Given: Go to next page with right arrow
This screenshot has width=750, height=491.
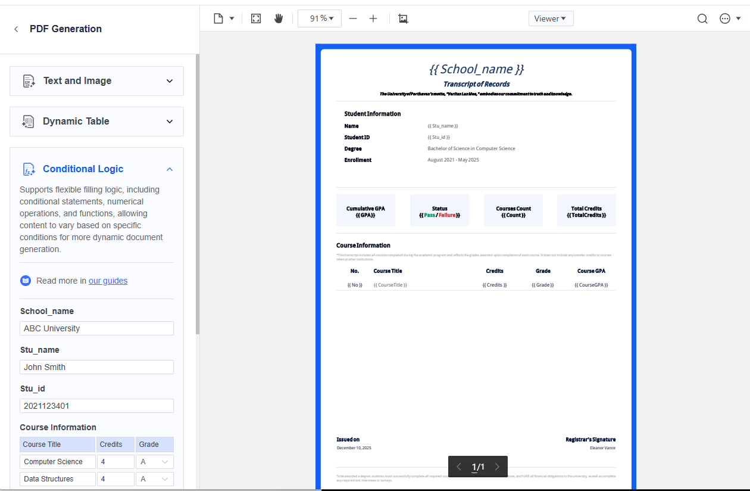Looking at the screenshot, I should coord(498,467).
